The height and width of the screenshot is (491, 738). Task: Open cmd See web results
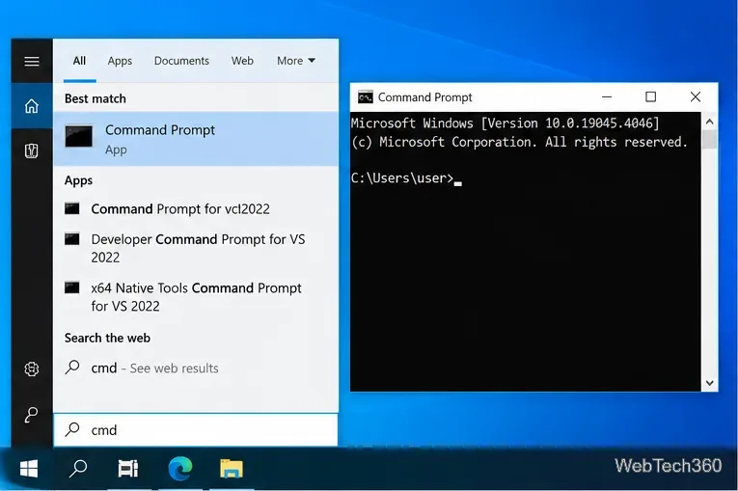coord(154,368)
